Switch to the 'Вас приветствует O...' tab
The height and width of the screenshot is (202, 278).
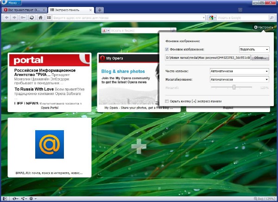(x=23, y=10)
